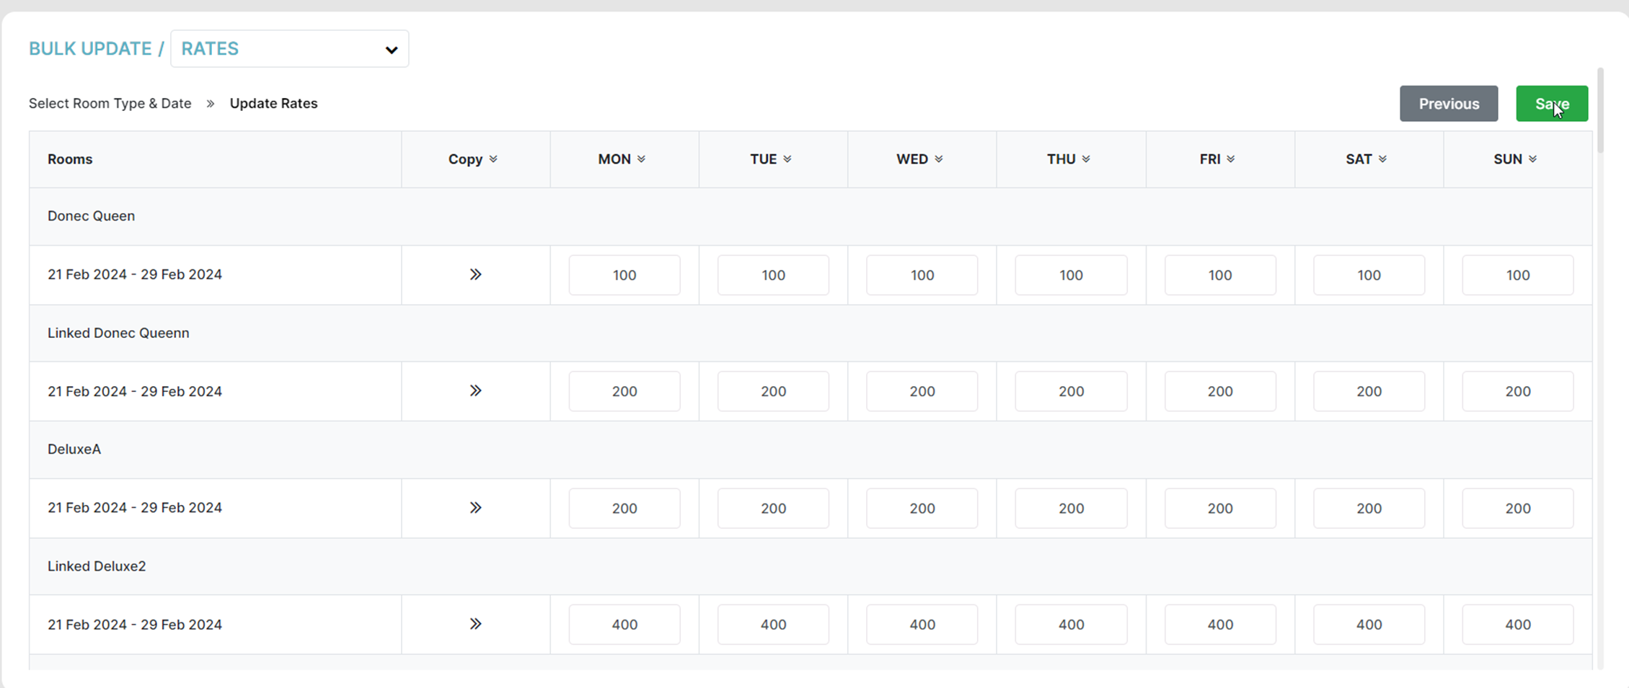Click the Update Rates breadcrumb step
The image size is (1629, 688).
point(273,104)
